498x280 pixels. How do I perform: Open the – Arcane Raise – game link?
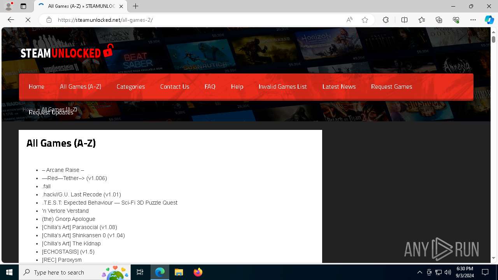(x=63, y=170)
